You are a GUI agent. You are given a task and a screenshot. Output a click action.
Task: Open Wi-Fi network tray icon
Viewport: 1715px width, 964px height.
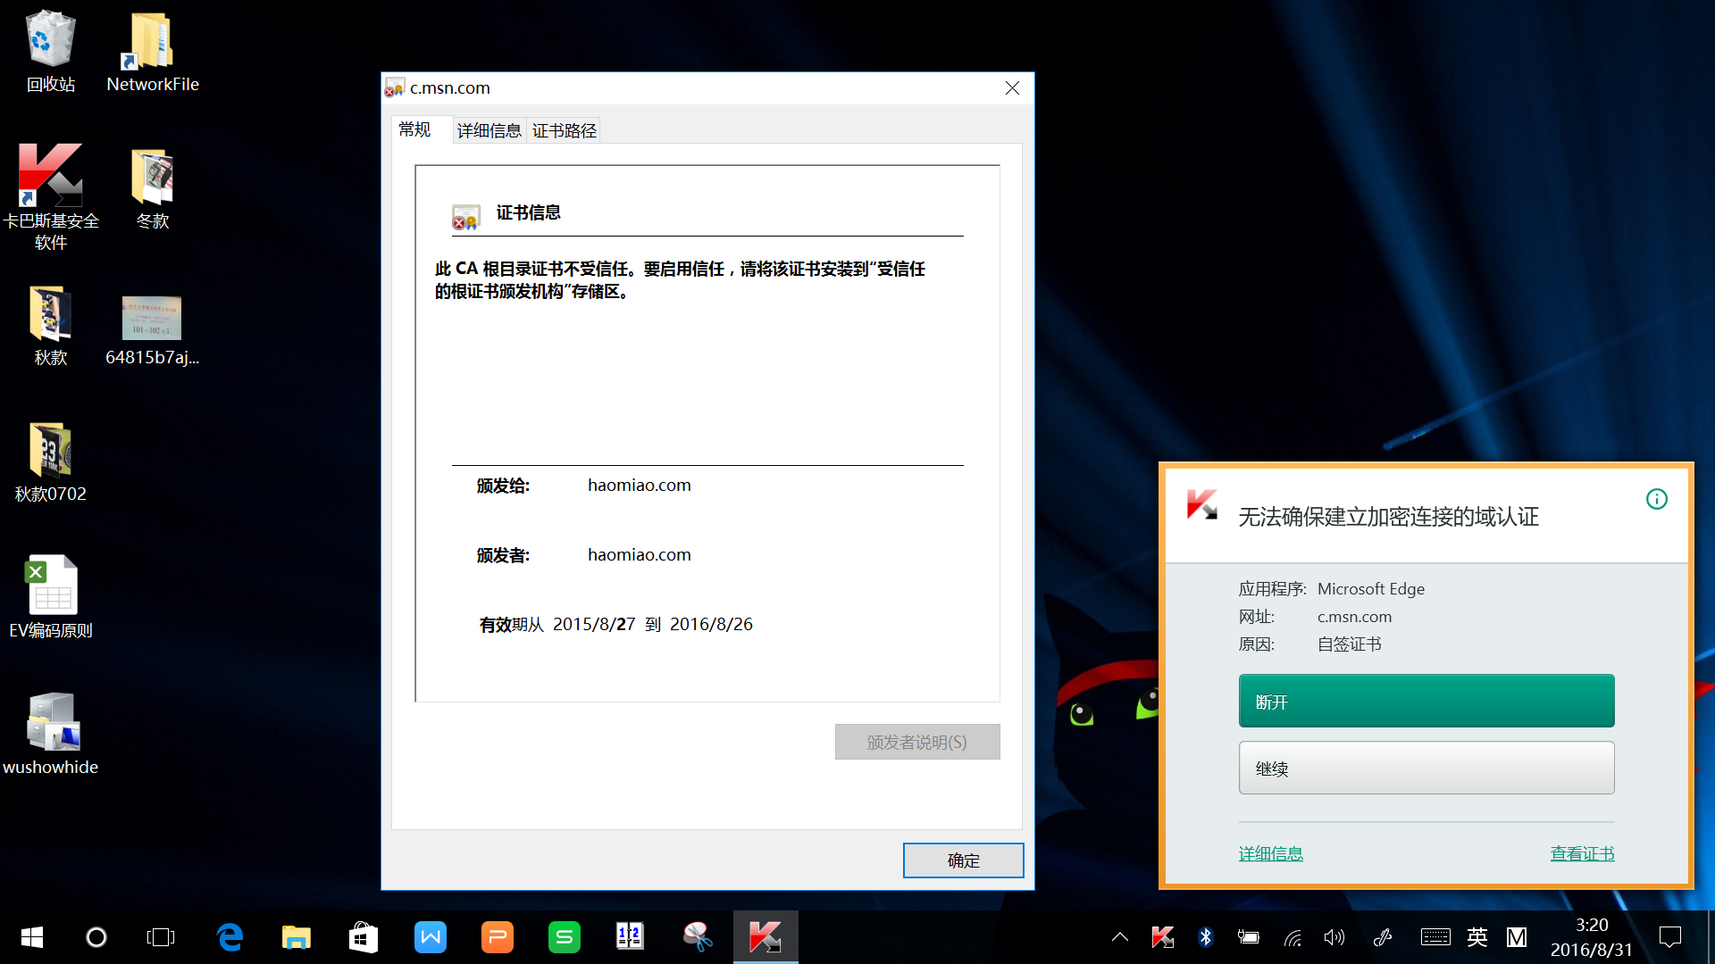pyautogui.click(x=1292, y=937)
